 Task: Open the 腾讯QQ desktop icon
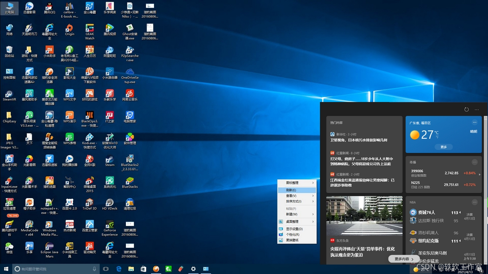tap(49, 8)
